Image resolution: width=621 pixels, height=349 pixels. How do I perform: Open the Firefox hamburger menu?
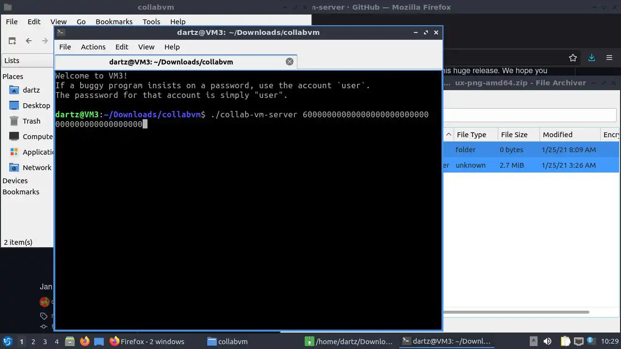click(609, 58)
